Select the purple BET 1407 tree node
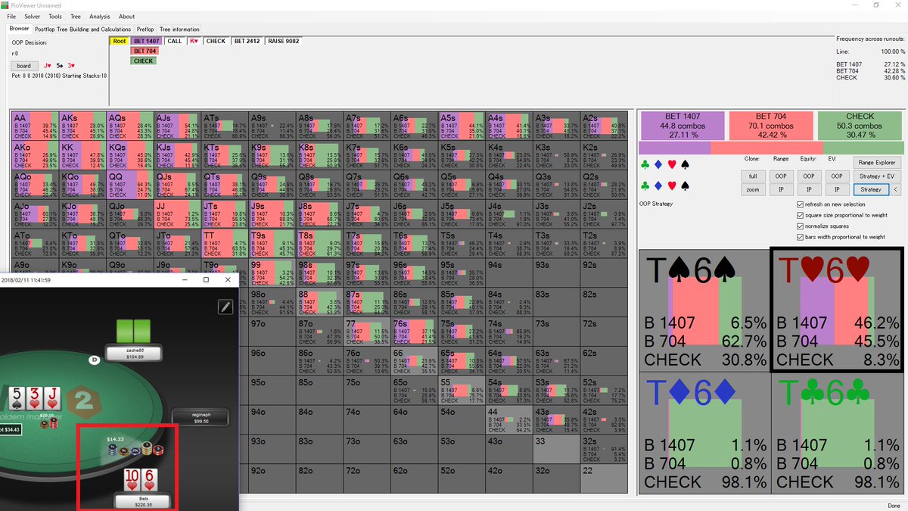Screen dimensions: 908x511 pos(147,41)
